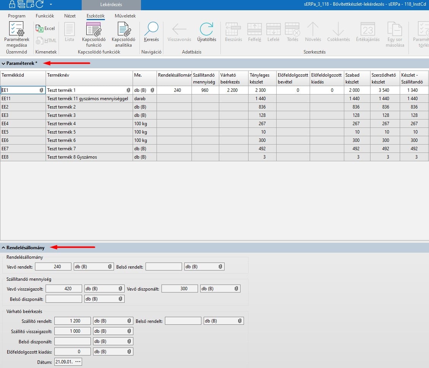Open the Dátum picker ellipsis button
The image size is (429, 368).
(78, 362)
